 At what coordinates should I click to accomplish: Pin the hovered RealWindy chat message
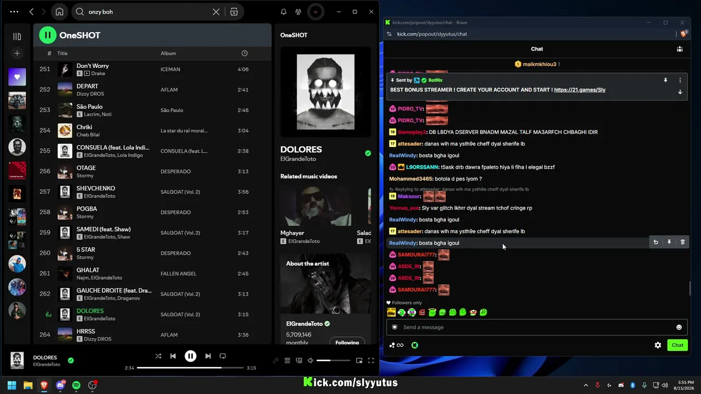669,242
